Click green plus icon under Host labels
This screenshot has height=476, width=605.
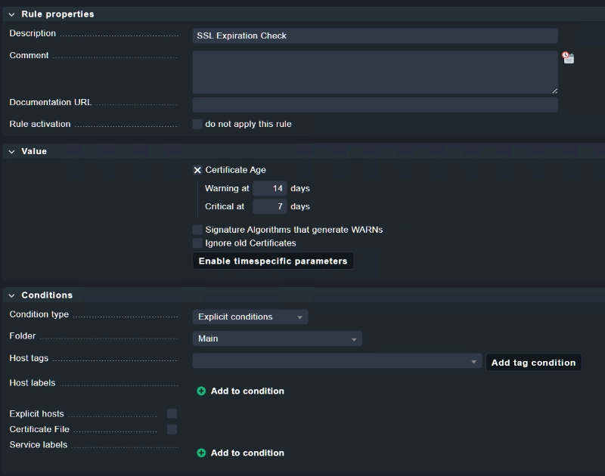(201, 391)
